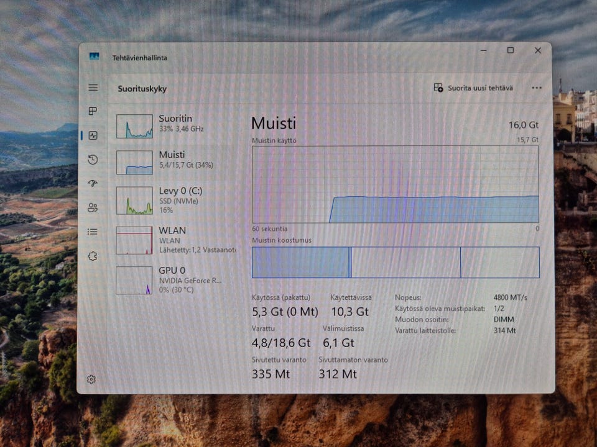Select GPU 0 NVIDIA GeForce entry
This screenshot has width=597, height=447.
(174, 279)
